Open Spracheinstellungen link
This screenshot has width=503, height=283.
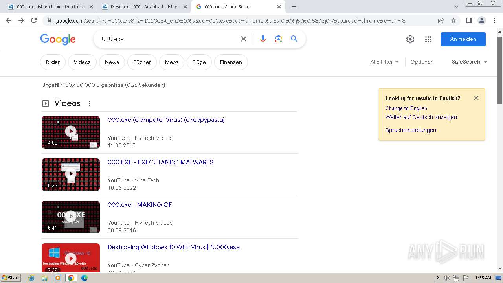(411, 130)
